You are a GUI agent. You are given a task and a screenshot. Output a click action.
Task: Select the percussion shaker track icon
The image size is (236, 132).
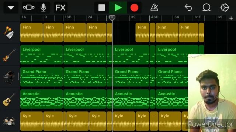pos(9,33)
